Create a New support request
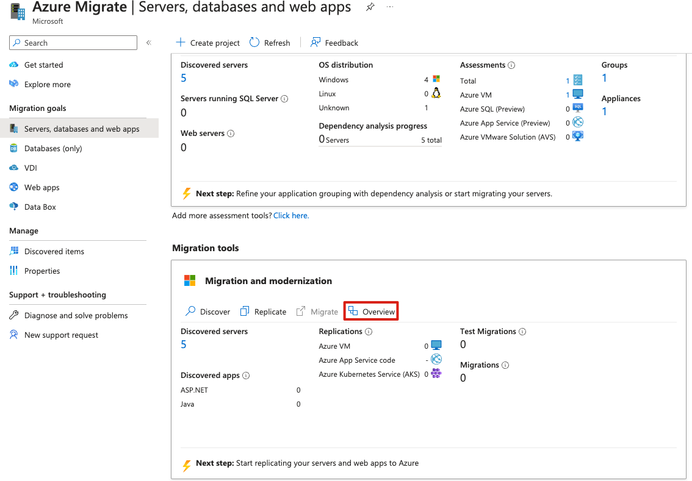This screenshot has height=481, width=692. point(61,335)
